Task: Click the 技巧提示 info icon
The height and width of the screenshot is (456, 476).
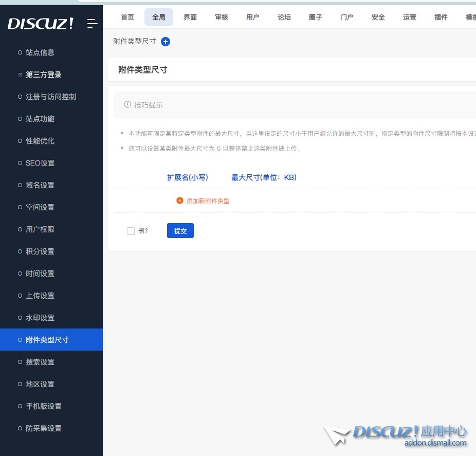Action: click(x=127, y=104)
